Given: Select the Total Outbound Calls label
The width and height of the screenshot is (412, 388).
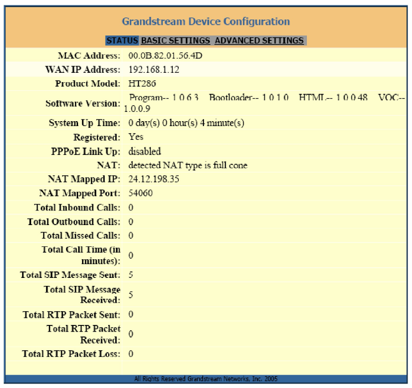Looking at the screenshot, I should click(x=74, y=222).
